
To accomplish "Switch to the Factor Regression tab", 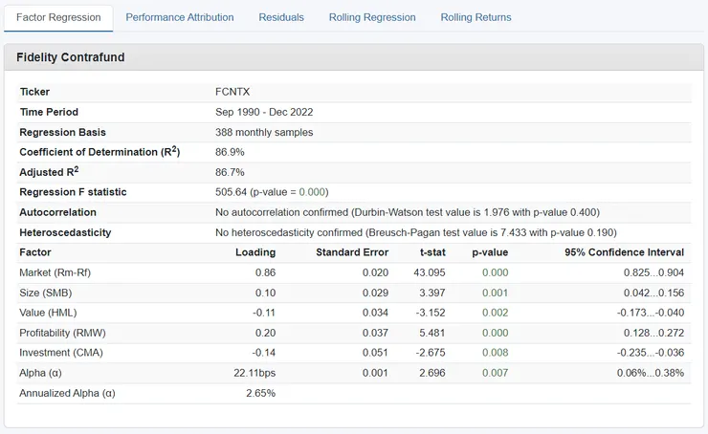I will 58,17.
